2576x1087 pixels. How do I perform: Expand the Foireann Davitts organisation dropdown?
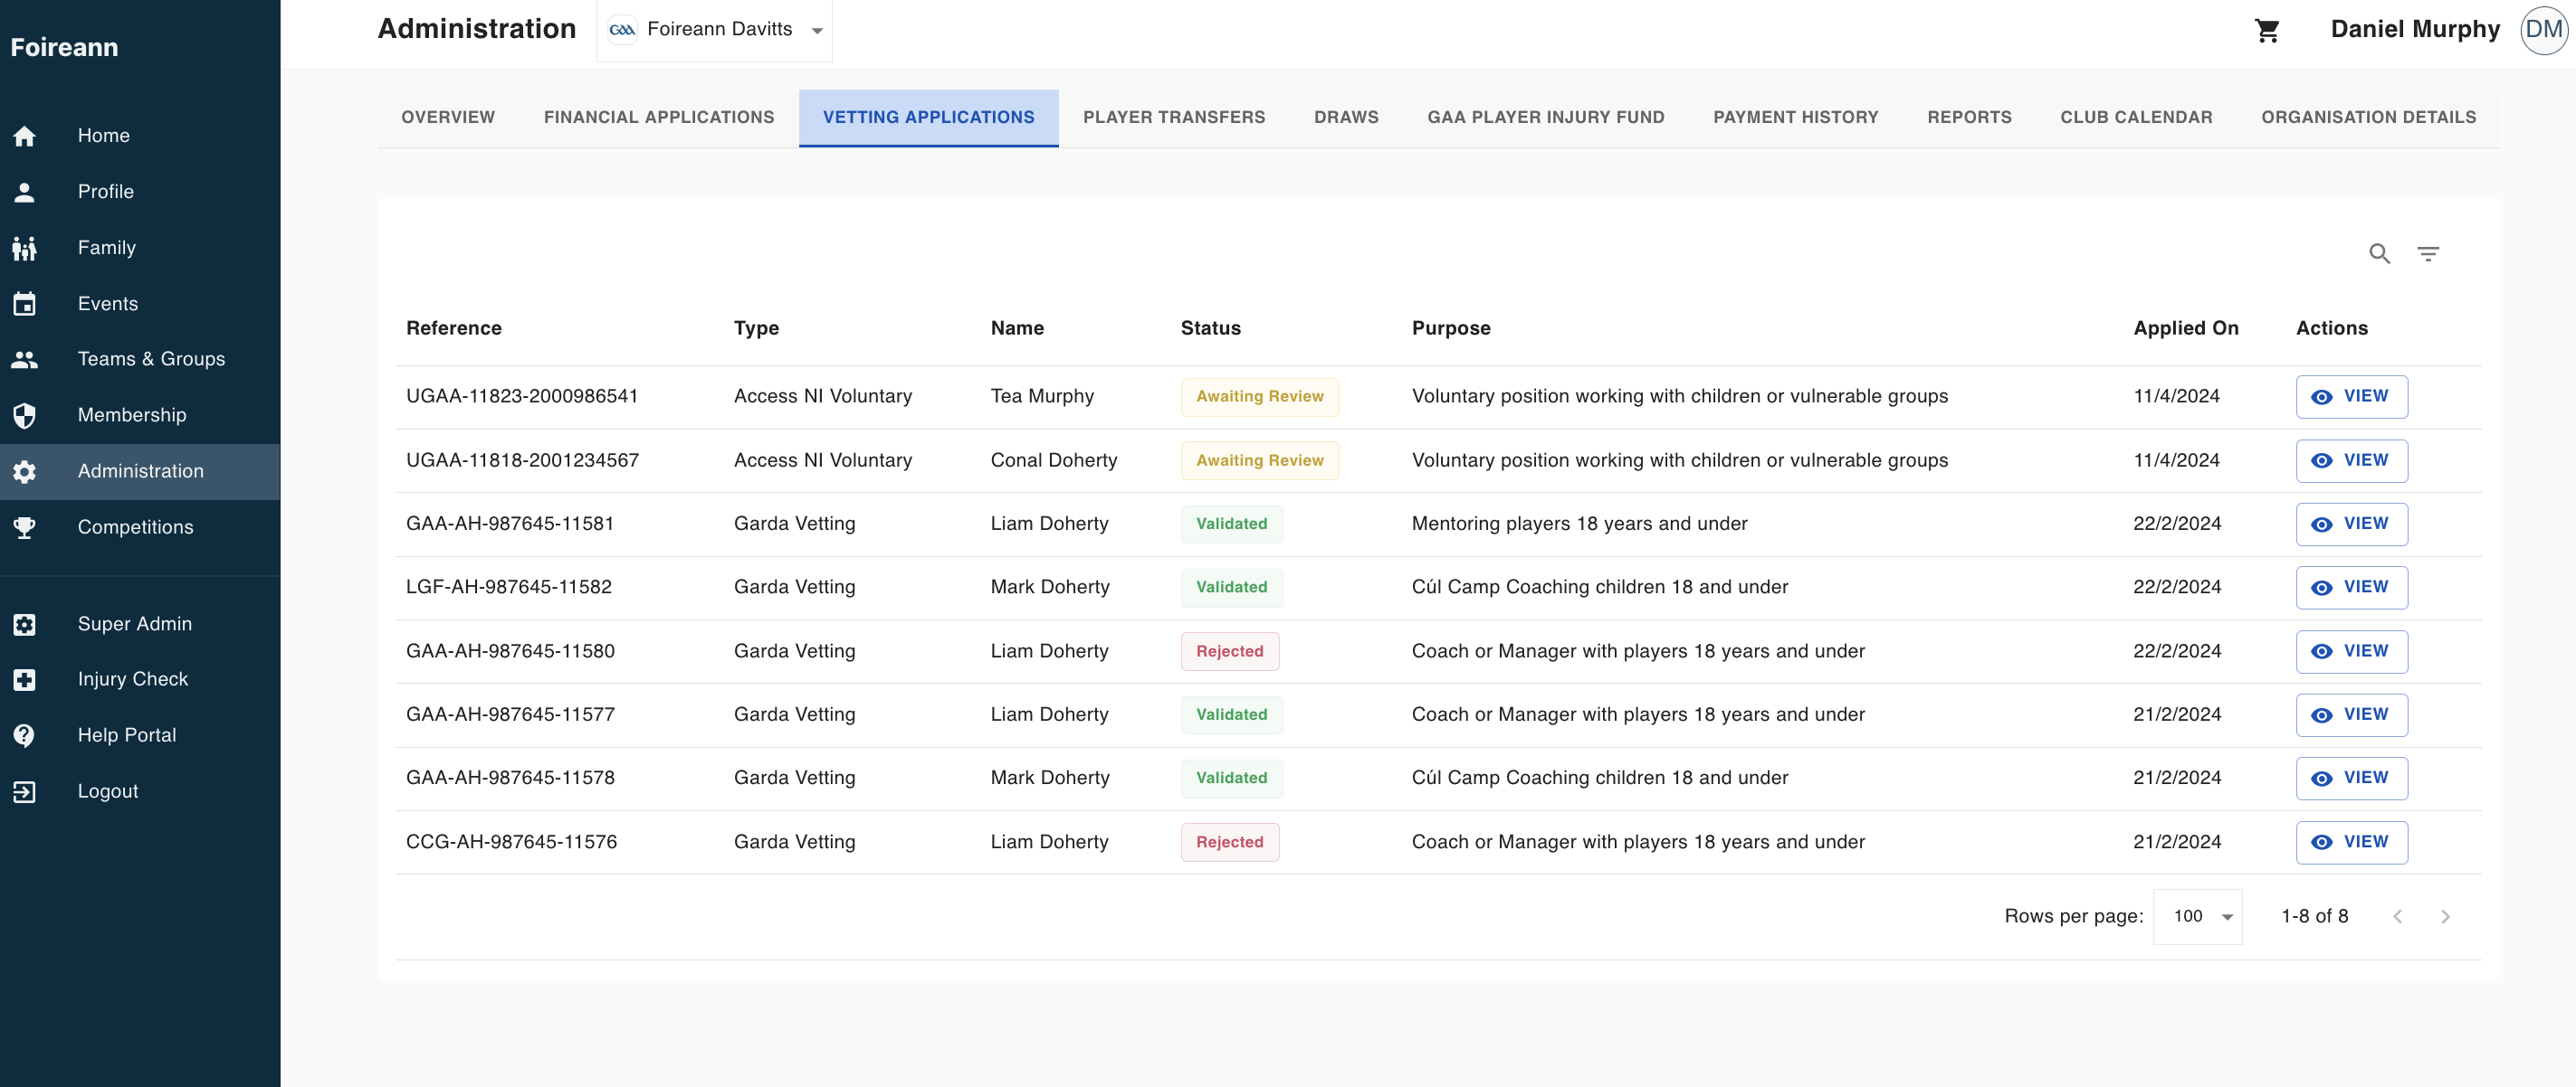coord(715,31)
